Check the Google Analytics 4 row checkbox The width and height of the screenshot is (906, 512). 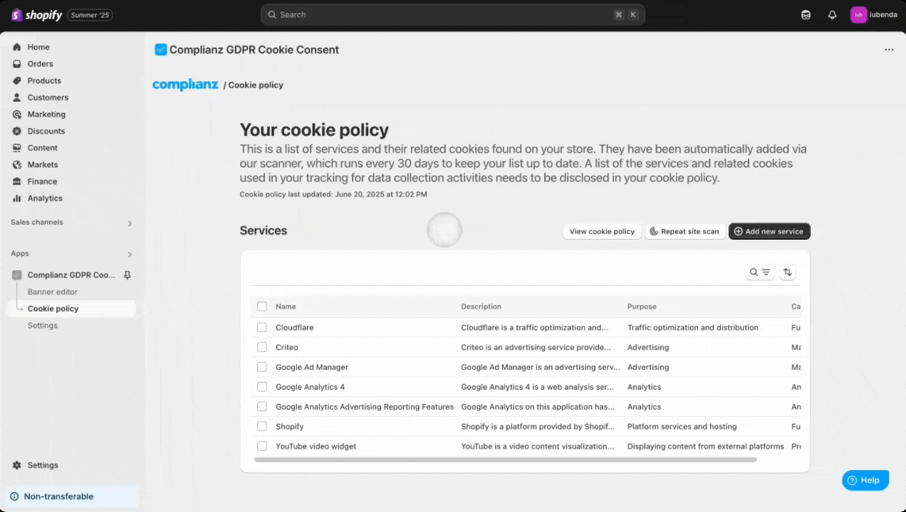click(262, 387)
